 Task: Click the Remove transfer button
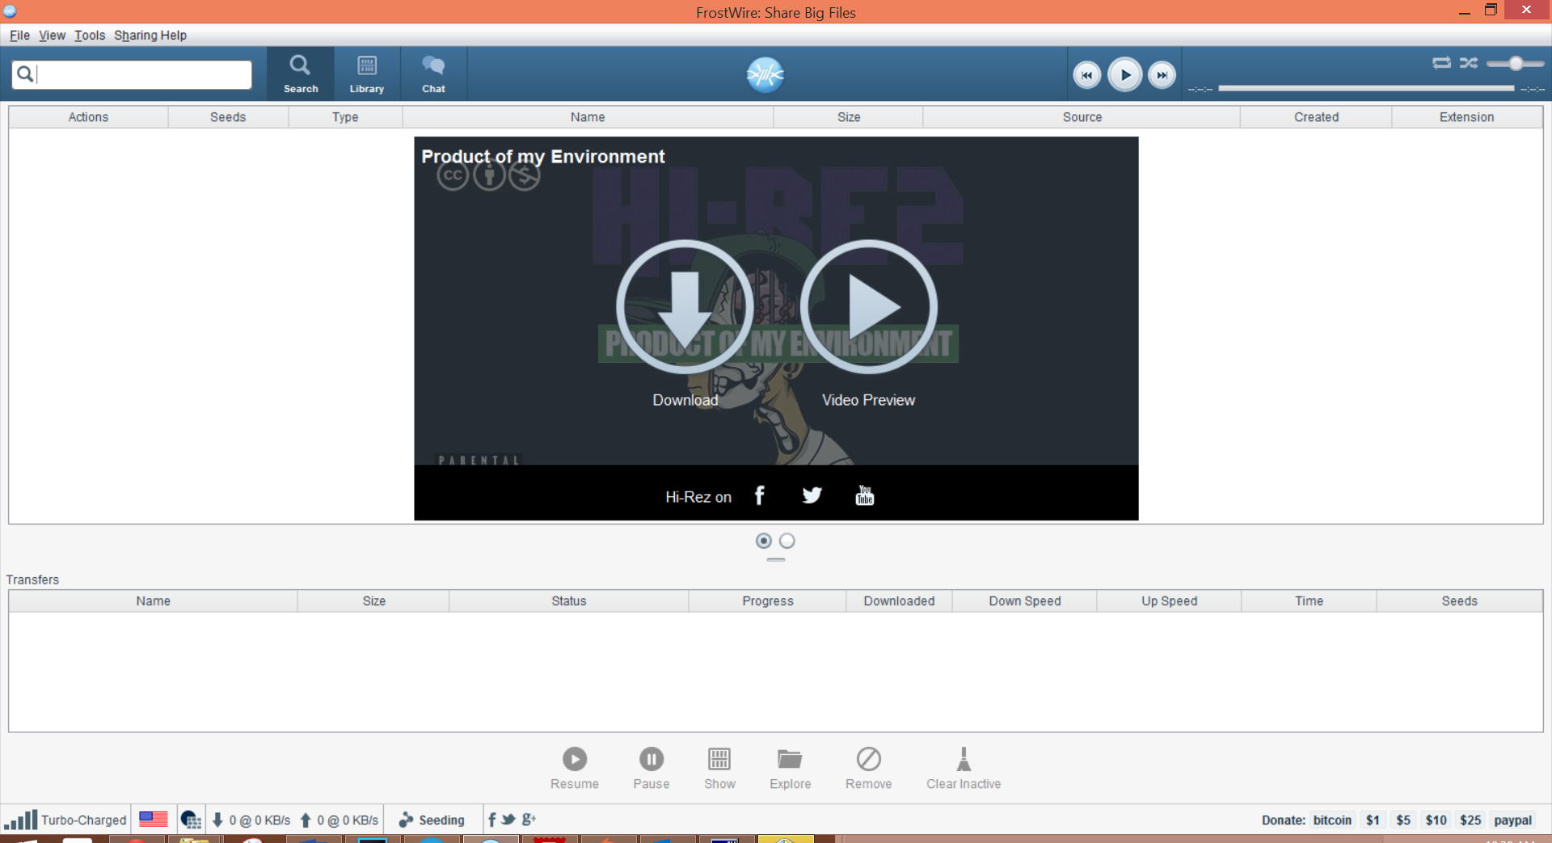868,768
